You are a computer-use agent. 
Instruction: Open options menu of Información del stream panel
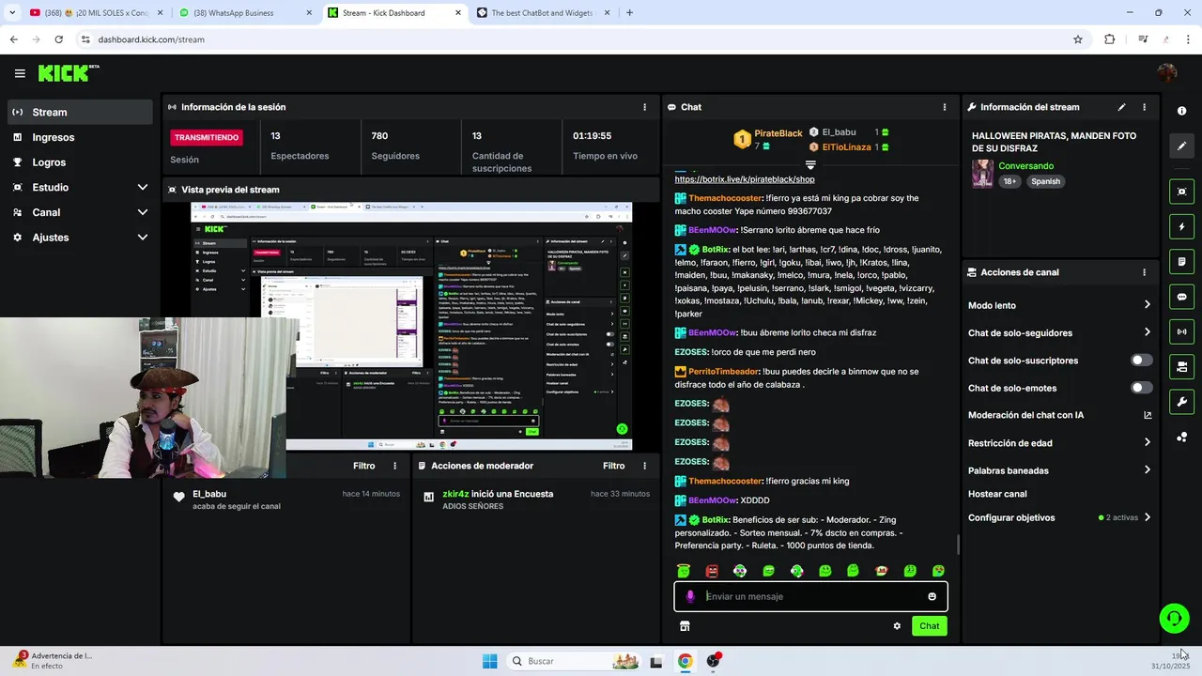click(x=1144, y=107)
